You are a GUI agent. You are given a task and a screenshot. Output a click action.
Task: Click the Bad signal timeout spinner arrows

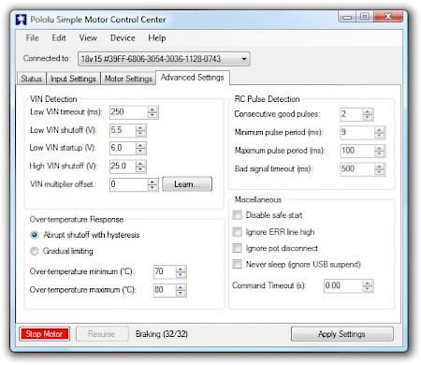pos(380,169)
